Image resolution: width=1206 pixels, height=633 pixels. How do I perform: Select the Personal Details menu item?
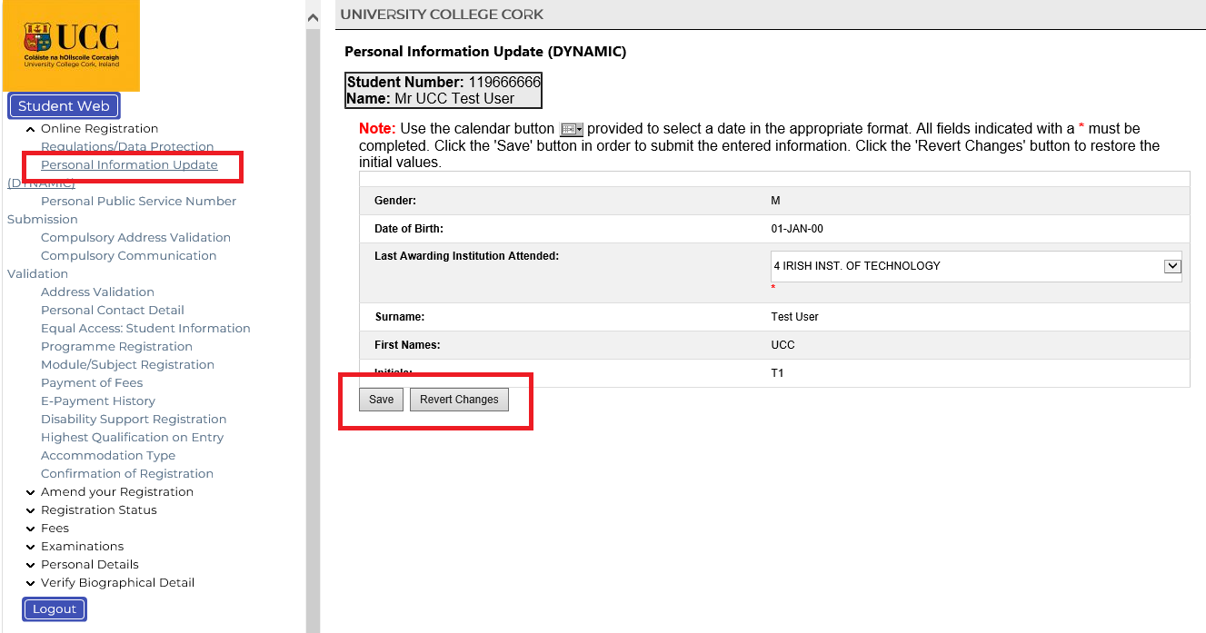click(x=90, y=565)
